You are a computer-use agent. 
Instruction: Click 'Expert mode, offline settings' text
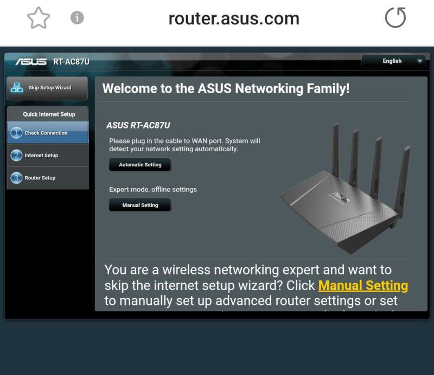pos(153,190)
